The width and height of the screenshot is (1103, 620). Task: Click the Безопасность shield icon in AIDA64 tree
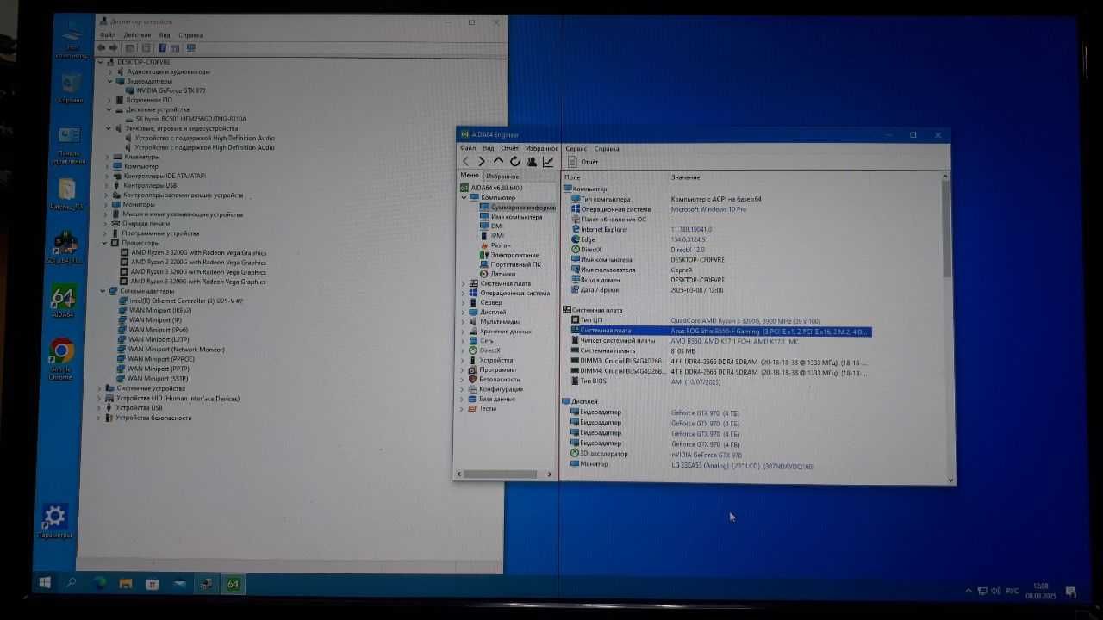473,379
